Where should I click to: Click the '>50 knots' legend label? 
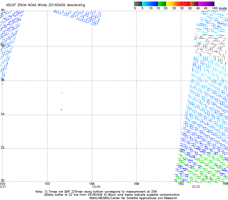tap(219, 8)
